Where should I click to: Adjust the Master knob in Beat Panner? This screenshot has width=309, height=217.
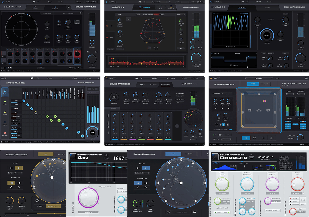pyautogui.click(x=92, y=60)
